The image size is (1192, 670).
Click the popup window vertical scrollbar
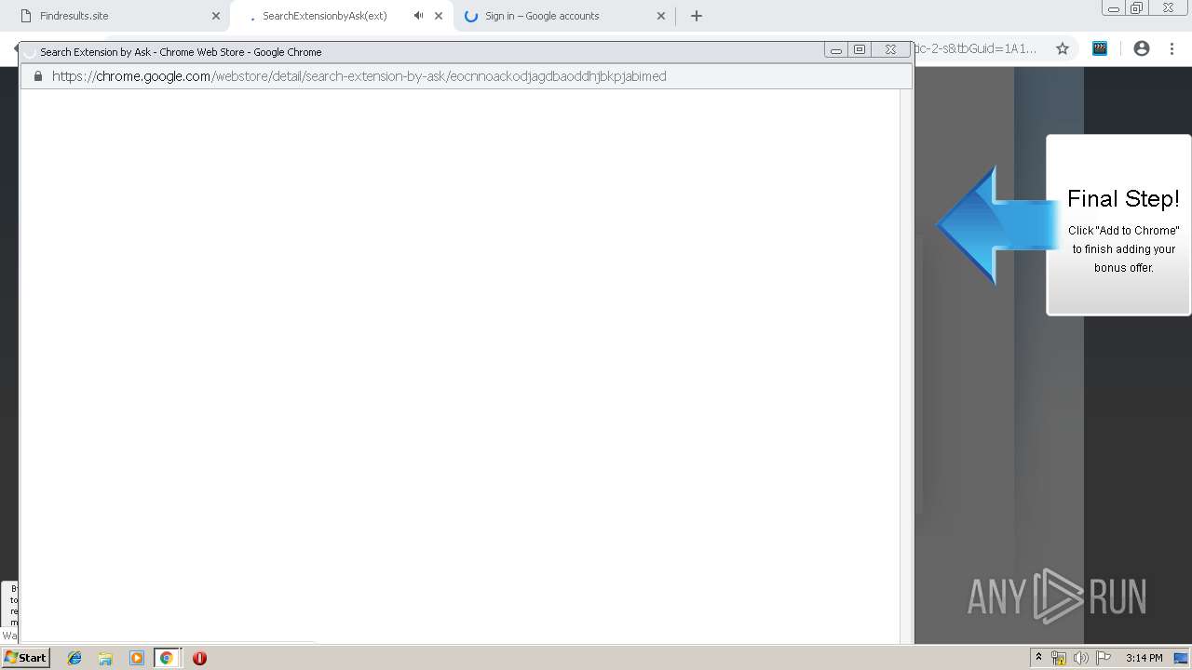pyautogui.click(x=906, y=366)
